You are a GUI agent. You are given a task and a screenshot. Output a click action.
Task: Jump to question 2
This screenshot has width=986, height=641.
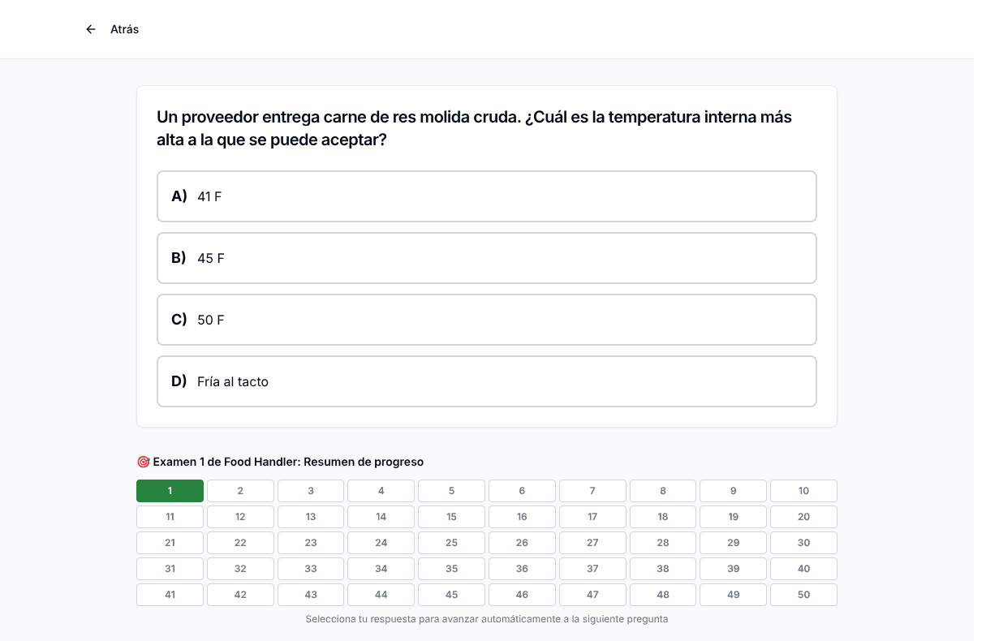pyautogui.click(x=240, y=491)
